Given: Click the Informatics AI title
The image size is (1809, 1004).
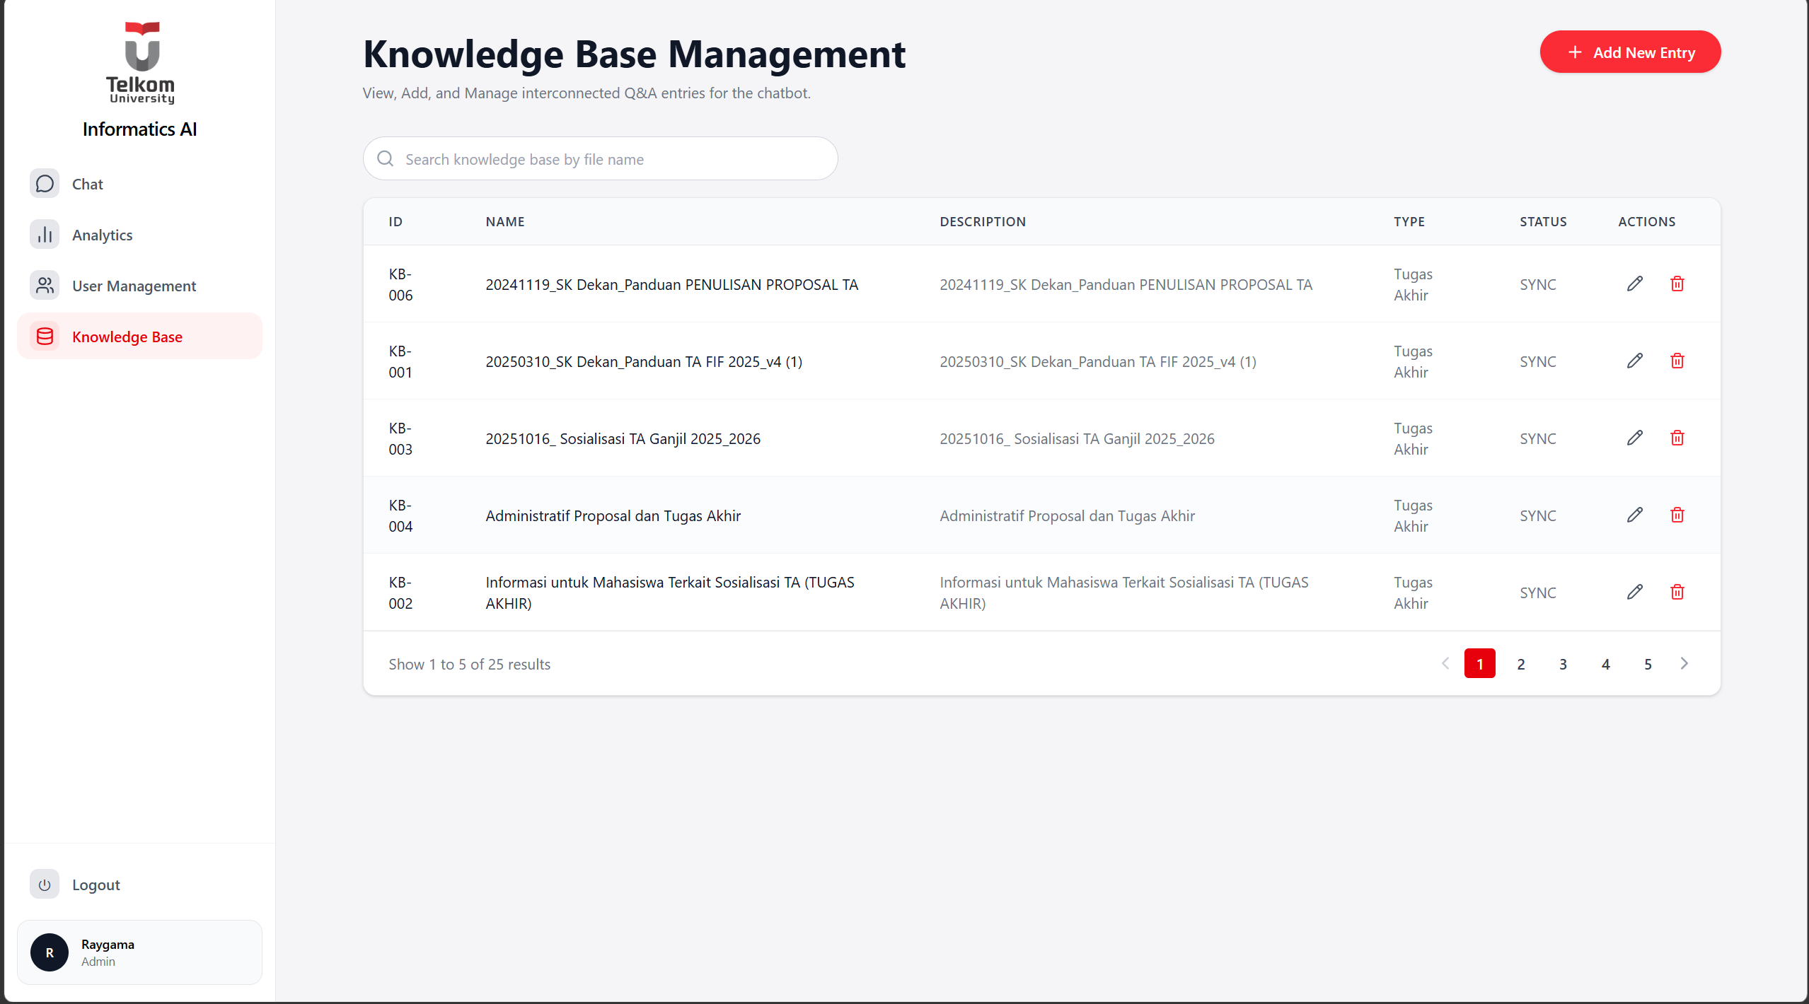Looking at the screenshot, I should coord(139,129).
